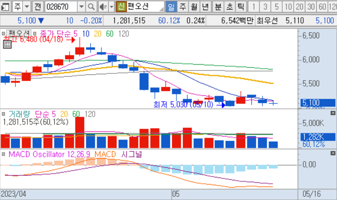337x200 pixels.
Task: Select the 분 minute chart tab
Action: click(x=218, y=7)
